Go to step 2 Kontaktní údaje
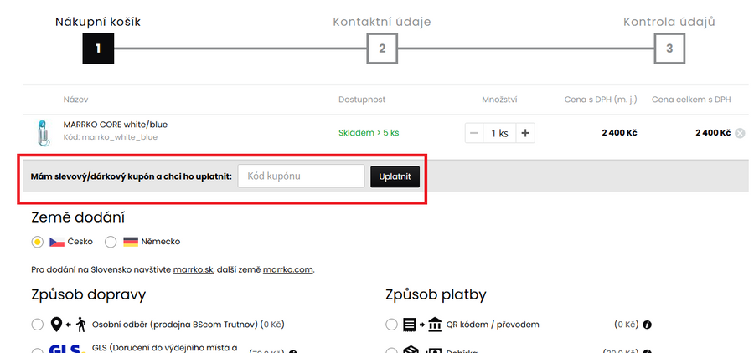The height and width of the screenshot is (353, 754). (x=381, y=49)
